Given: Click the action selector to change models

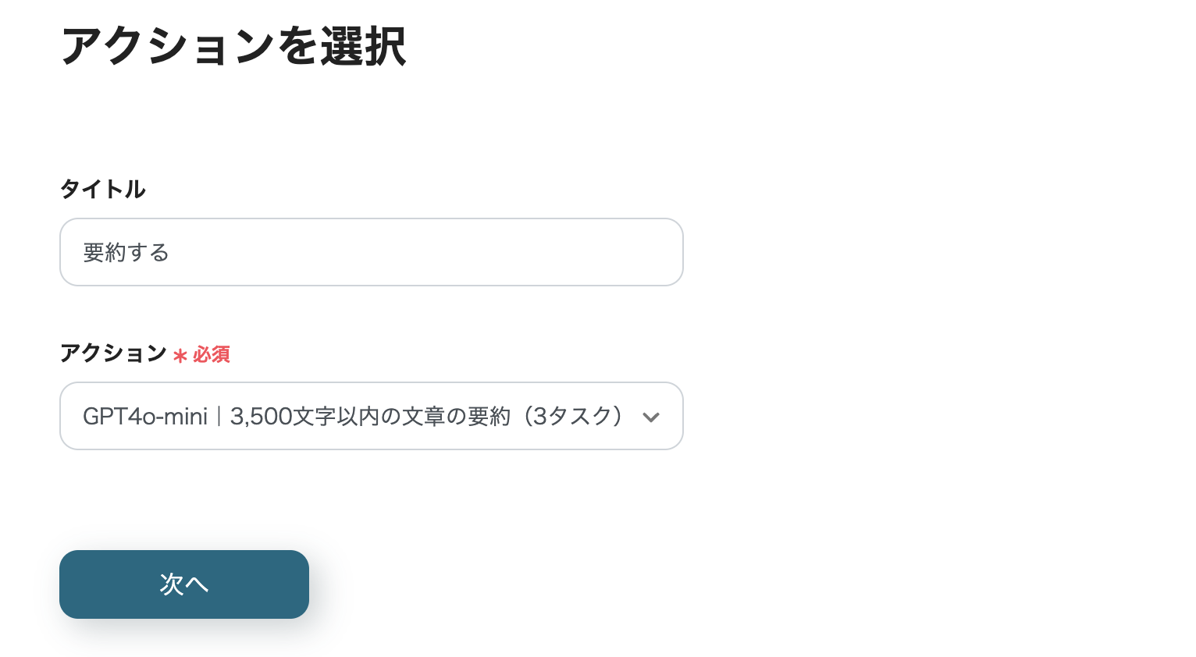Looking at the screenshot, I should 372,416.
